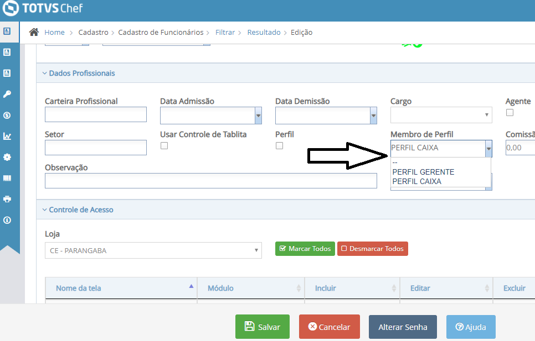This screenshot has height=341, width=535.
Task: Sort table by Excluir column
Action: tap(514, 288)
